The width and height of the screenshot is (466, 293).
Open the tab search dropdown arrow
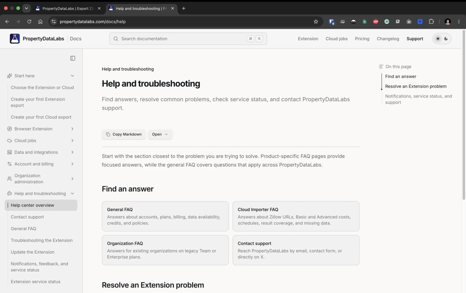pyautogui.click(x=26, y=8)
